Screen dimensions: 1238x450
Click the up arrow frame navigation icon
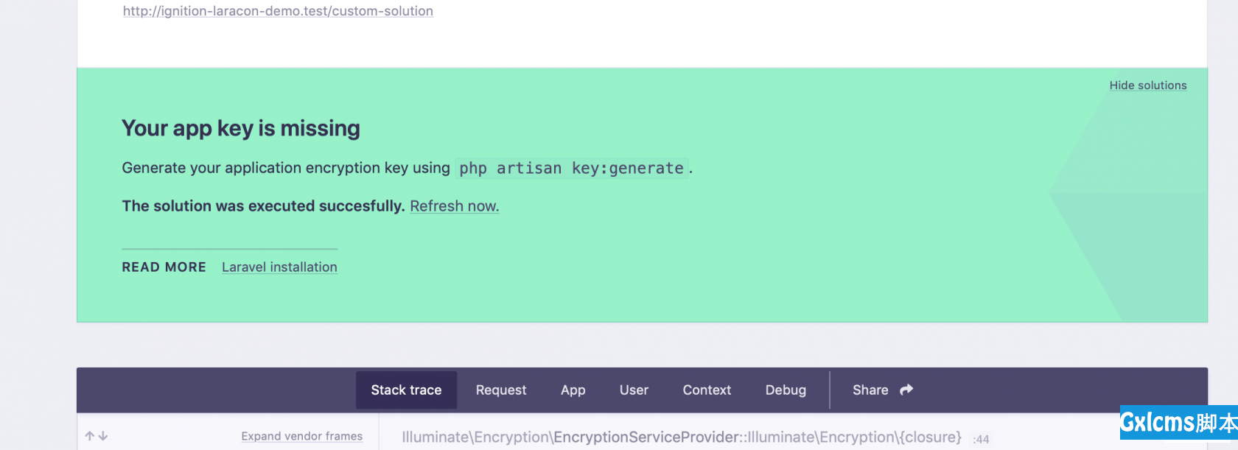tap(90, 436)
